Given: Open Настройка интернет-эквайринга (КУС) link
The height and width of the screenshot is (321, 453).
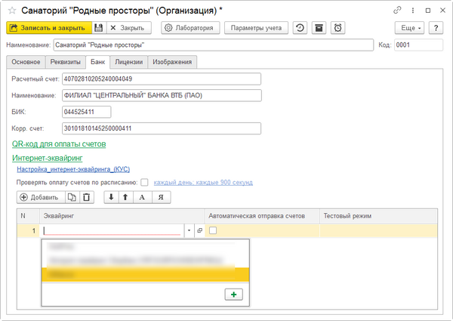Looking at the screenshot, I should click(x=73, y=169).
